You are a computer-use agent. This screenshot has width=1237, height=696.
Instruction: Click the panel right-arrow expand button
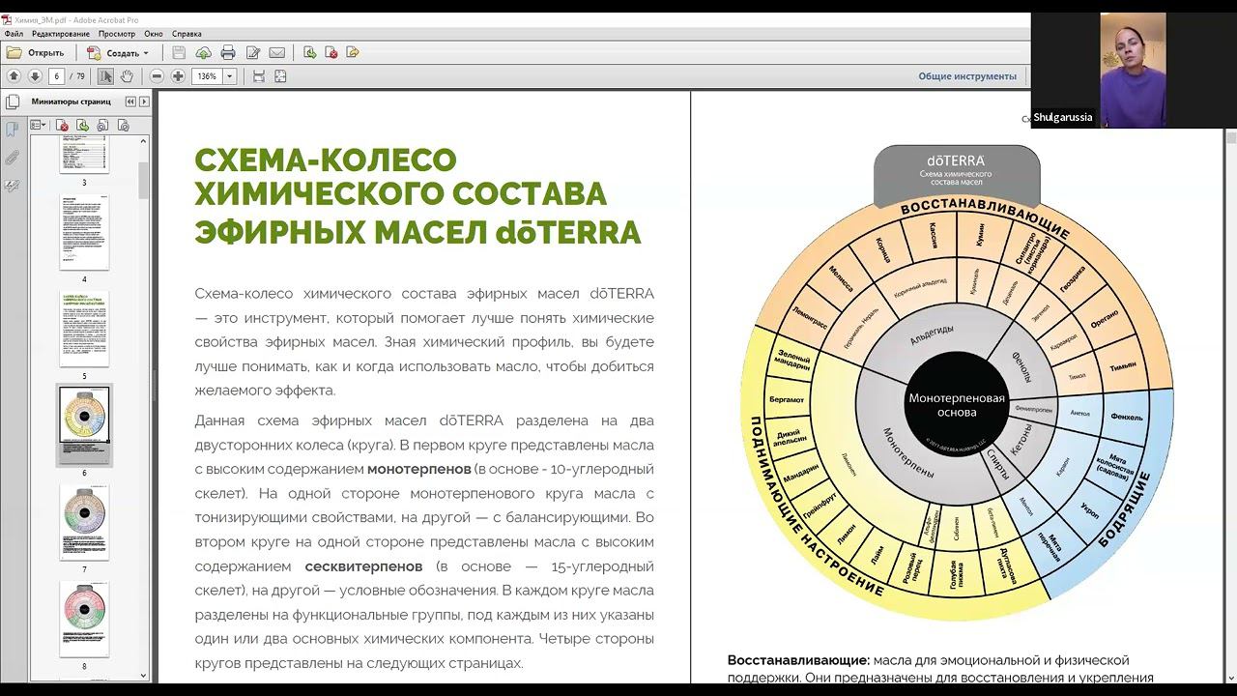coord(144,101)
